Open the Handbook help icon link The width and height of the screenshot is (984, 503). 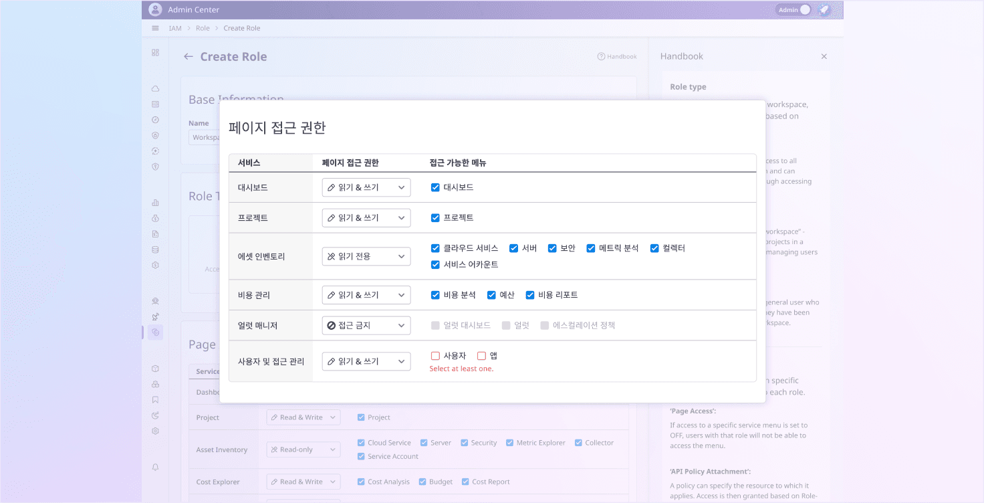point(617,57)
